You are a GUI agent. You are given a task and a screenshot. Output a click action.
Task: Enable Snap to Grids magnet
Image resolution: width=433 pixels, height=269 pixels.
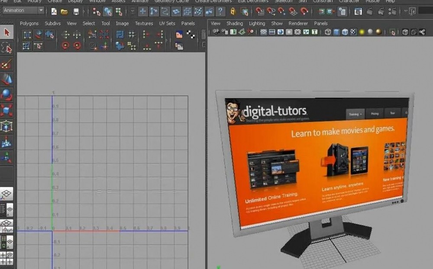[x=259, y=12]
